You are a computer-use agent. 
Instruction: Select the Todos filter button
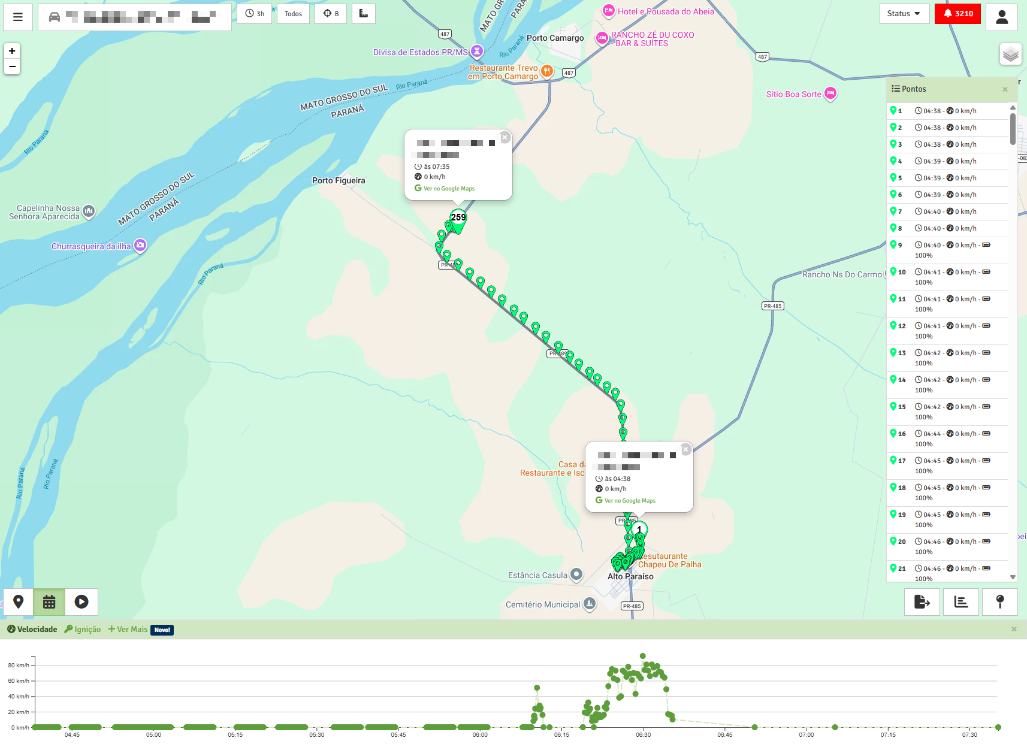click(293, 13)
